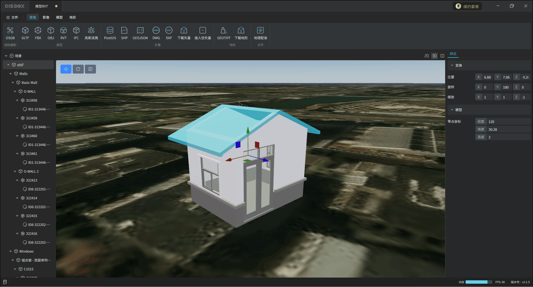Click the 经度 input field

tap(508, 122)
